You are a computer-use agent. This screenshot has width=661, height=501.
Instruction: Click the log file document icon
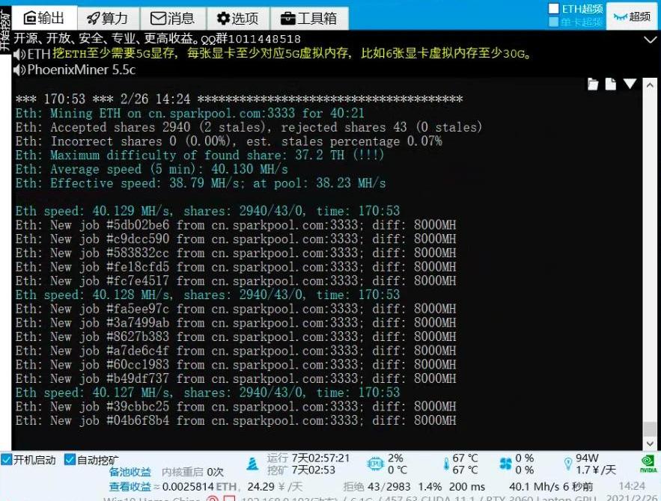(x=610, y=84)
